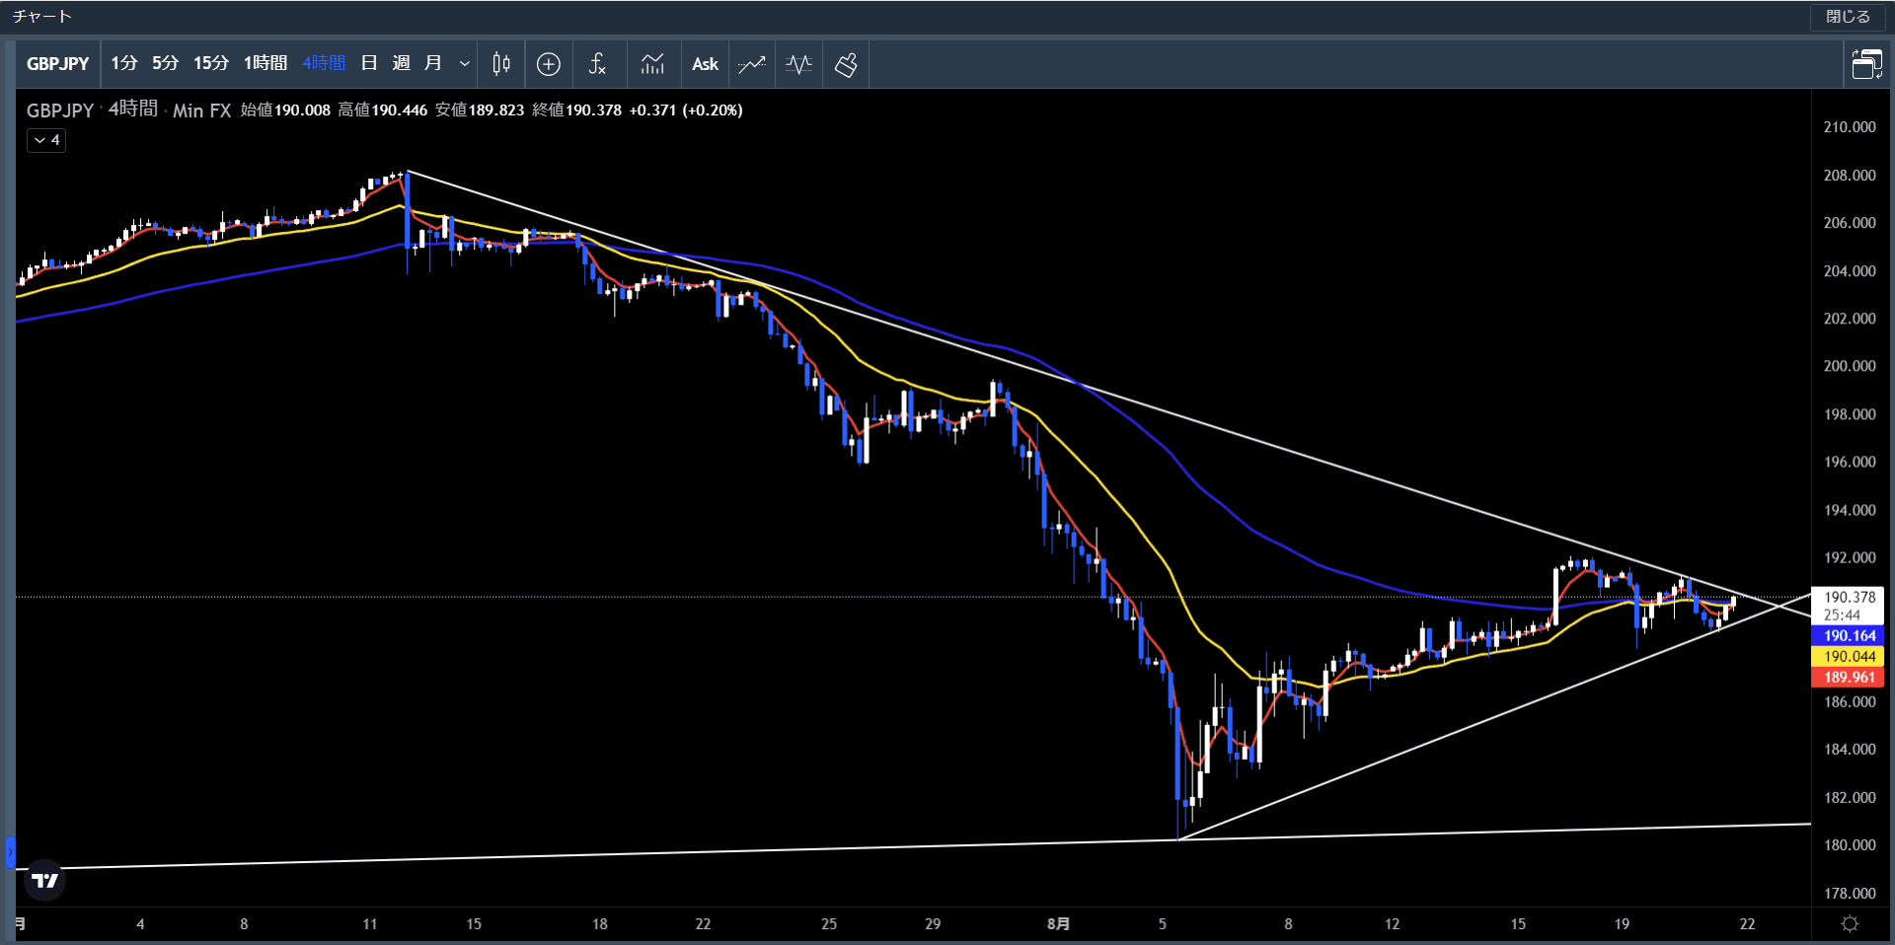The height and width of the screenshot is (945, 1895).
Task: Click the compare/add symbol plus icon
Action: pos(549,64)
